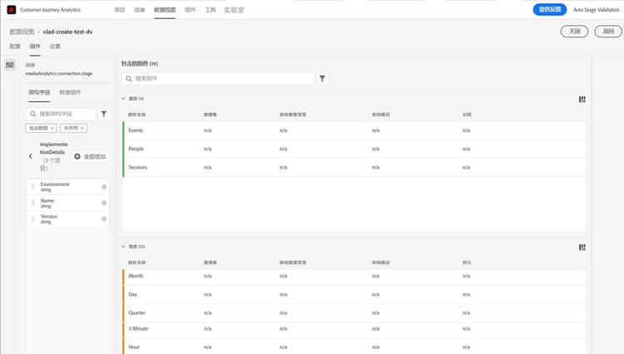Image resolution: width=624 pixels, height=354 pixels.
Task: Select the People metric row
Action: [354, 149]
